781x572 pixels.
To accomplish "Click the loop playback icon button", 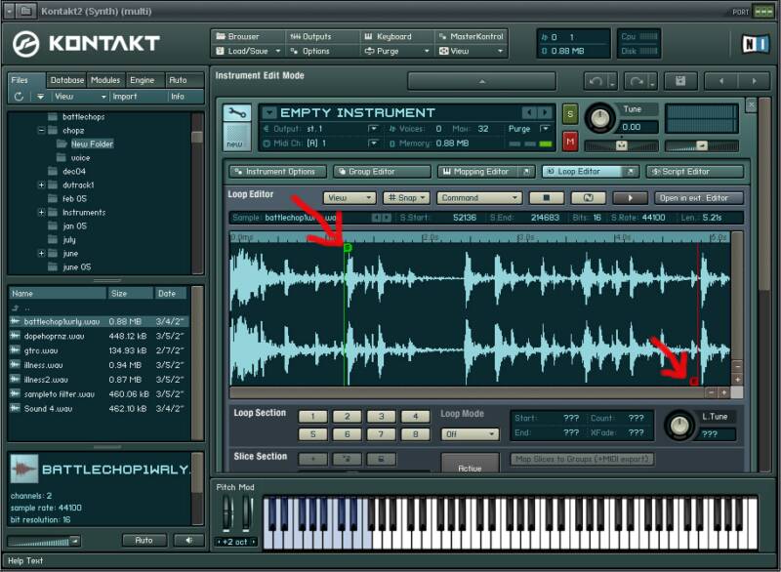I will [589, 197].
